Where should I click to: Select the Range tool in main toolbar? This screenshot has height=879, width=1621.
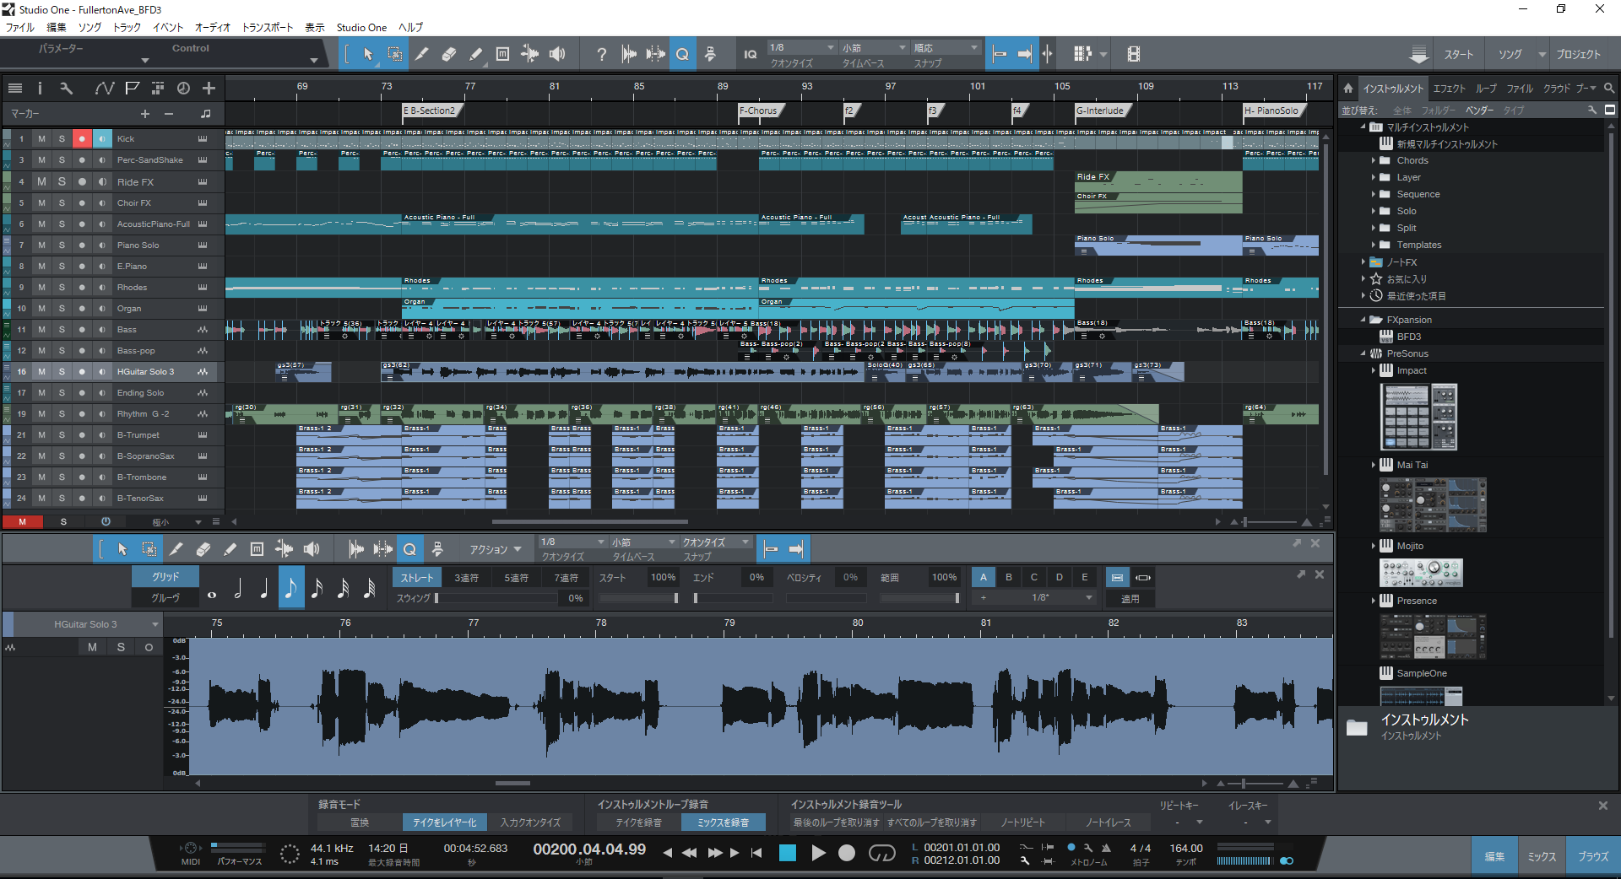pyautogui.click(x=394, y=54)
